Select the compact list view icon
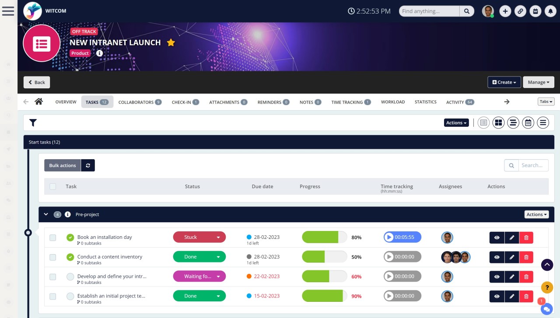 point(513,122)
